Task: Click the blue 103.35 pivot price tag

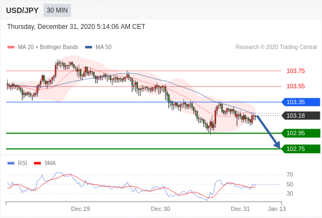Action: (x=301, y=102)
